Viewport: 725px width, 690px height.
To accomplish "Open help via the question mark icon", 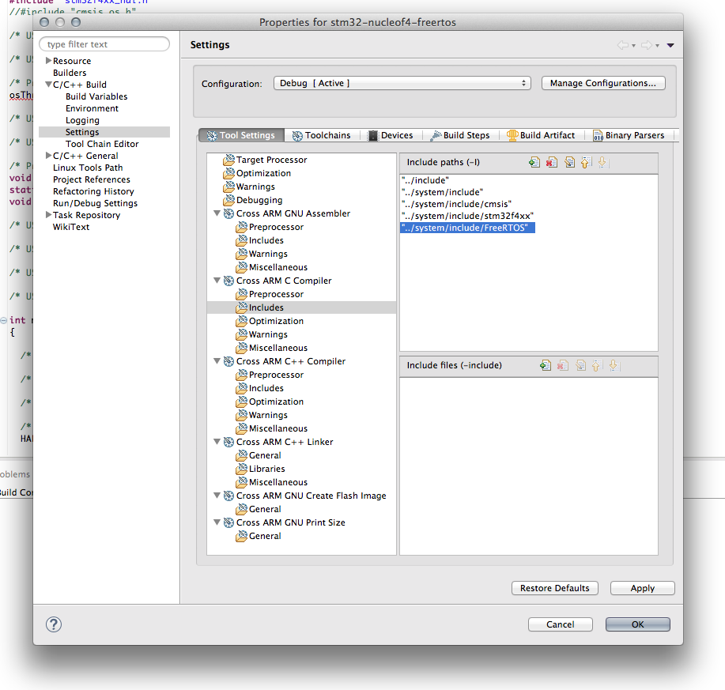I will tap(54, 624).
